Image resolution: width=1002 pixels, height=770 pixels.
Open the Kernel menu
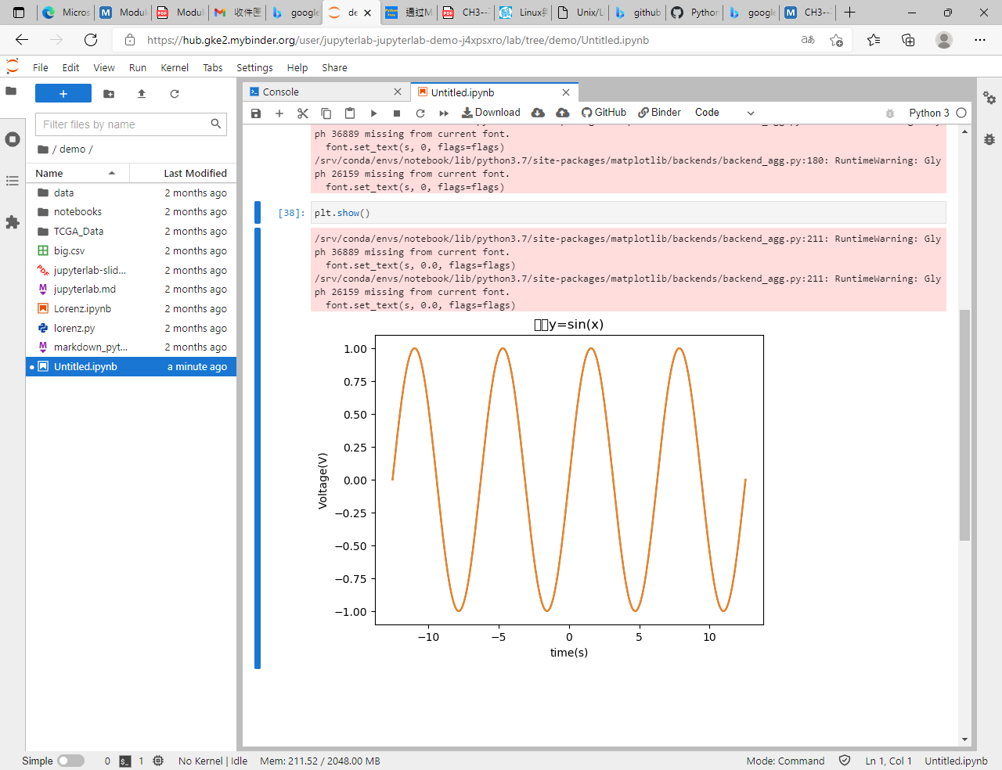click(175, 67)
